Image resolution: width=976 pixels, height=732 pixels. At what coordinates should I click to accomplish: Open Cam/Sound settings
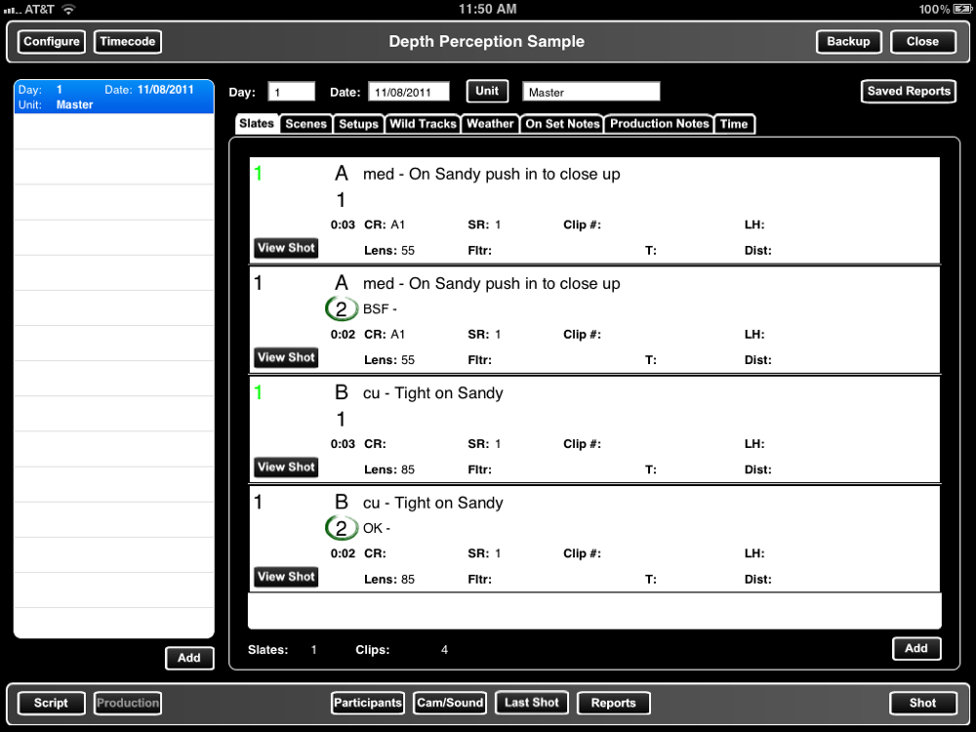450,704
